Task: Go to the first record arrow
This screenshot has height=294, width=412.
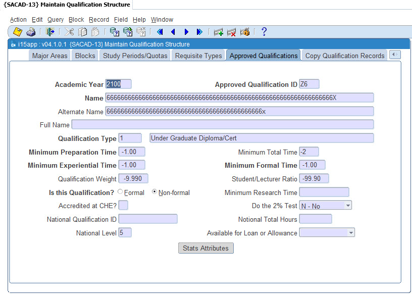Action: (160, 32)
